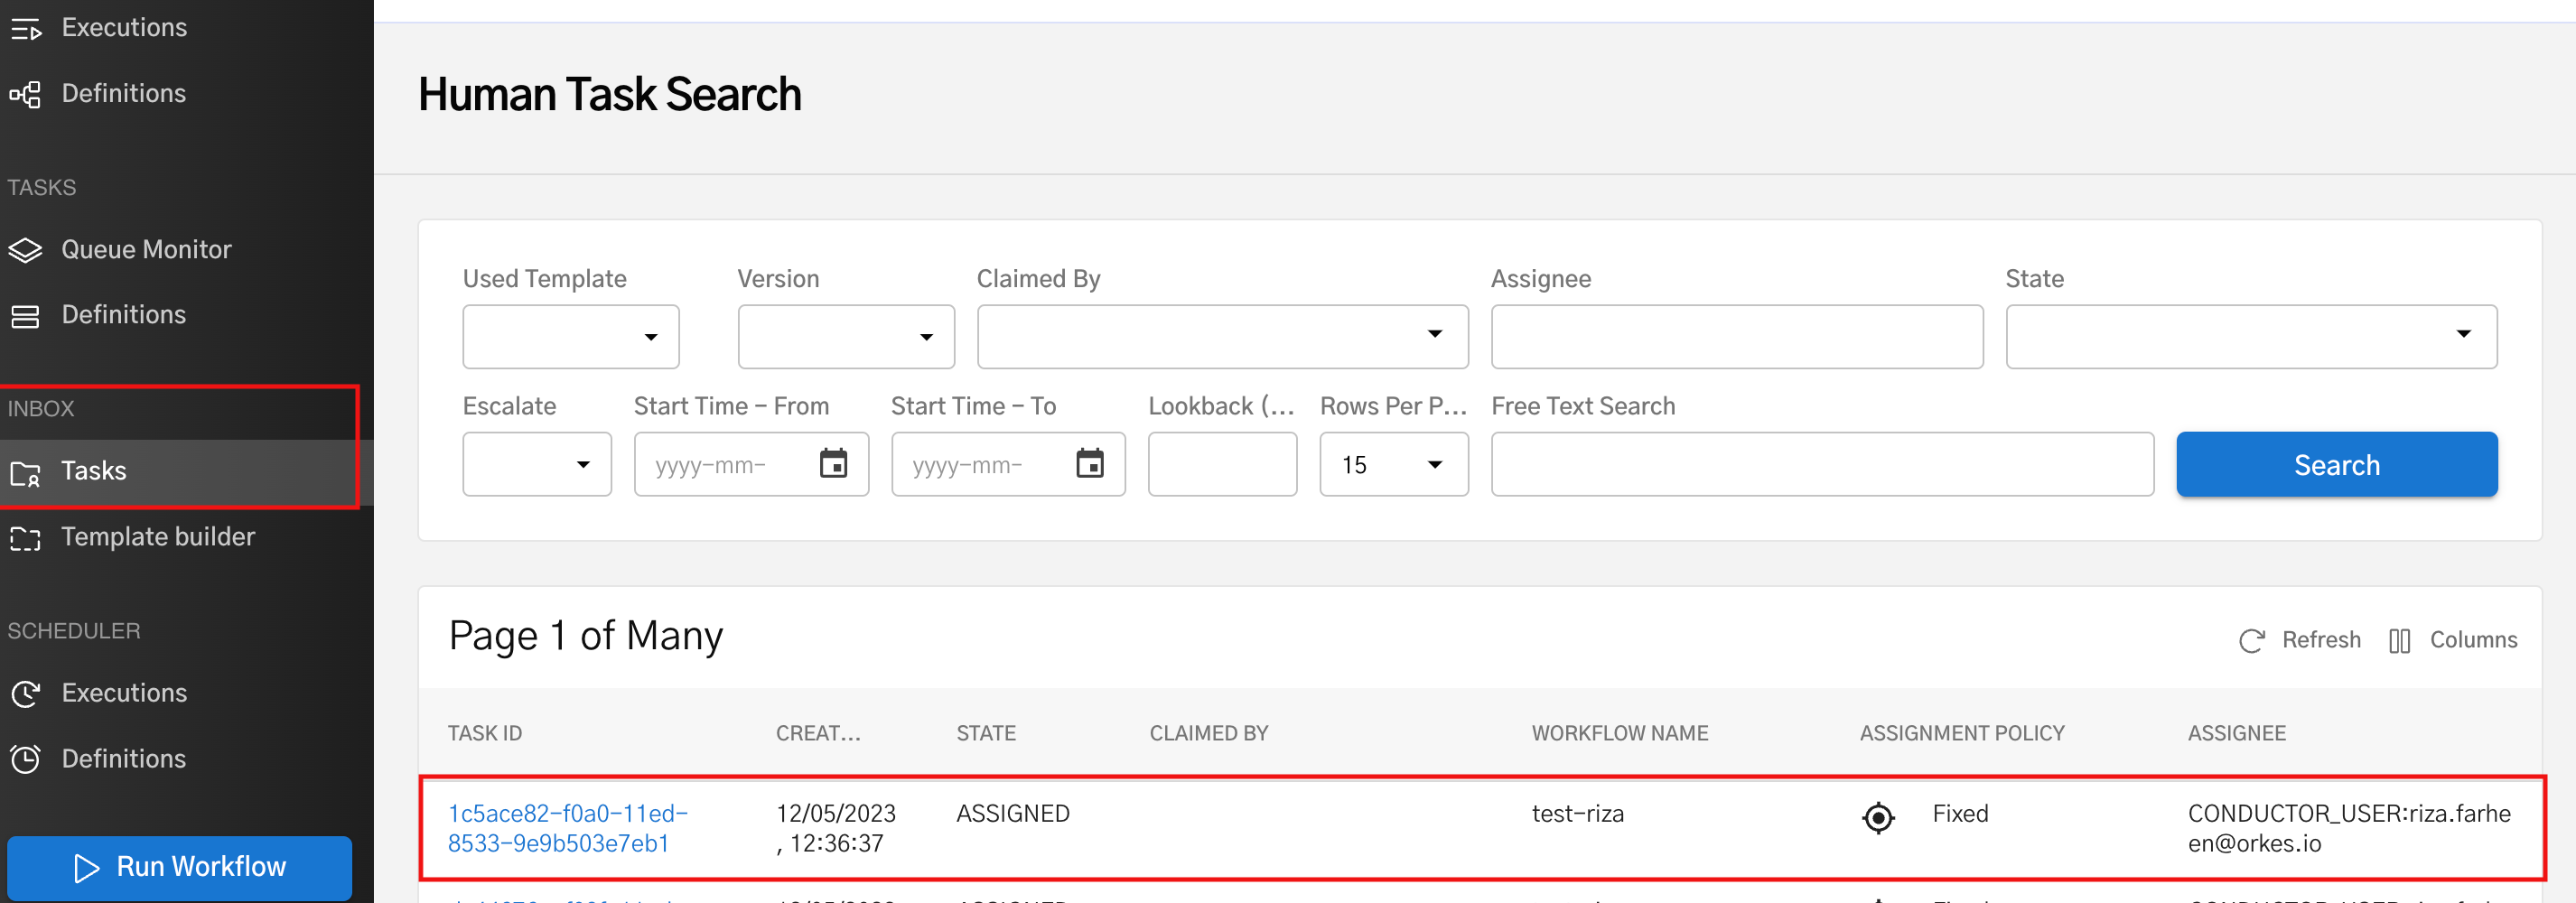
Task: Refresh the task search results
Action: point(2299,639)
